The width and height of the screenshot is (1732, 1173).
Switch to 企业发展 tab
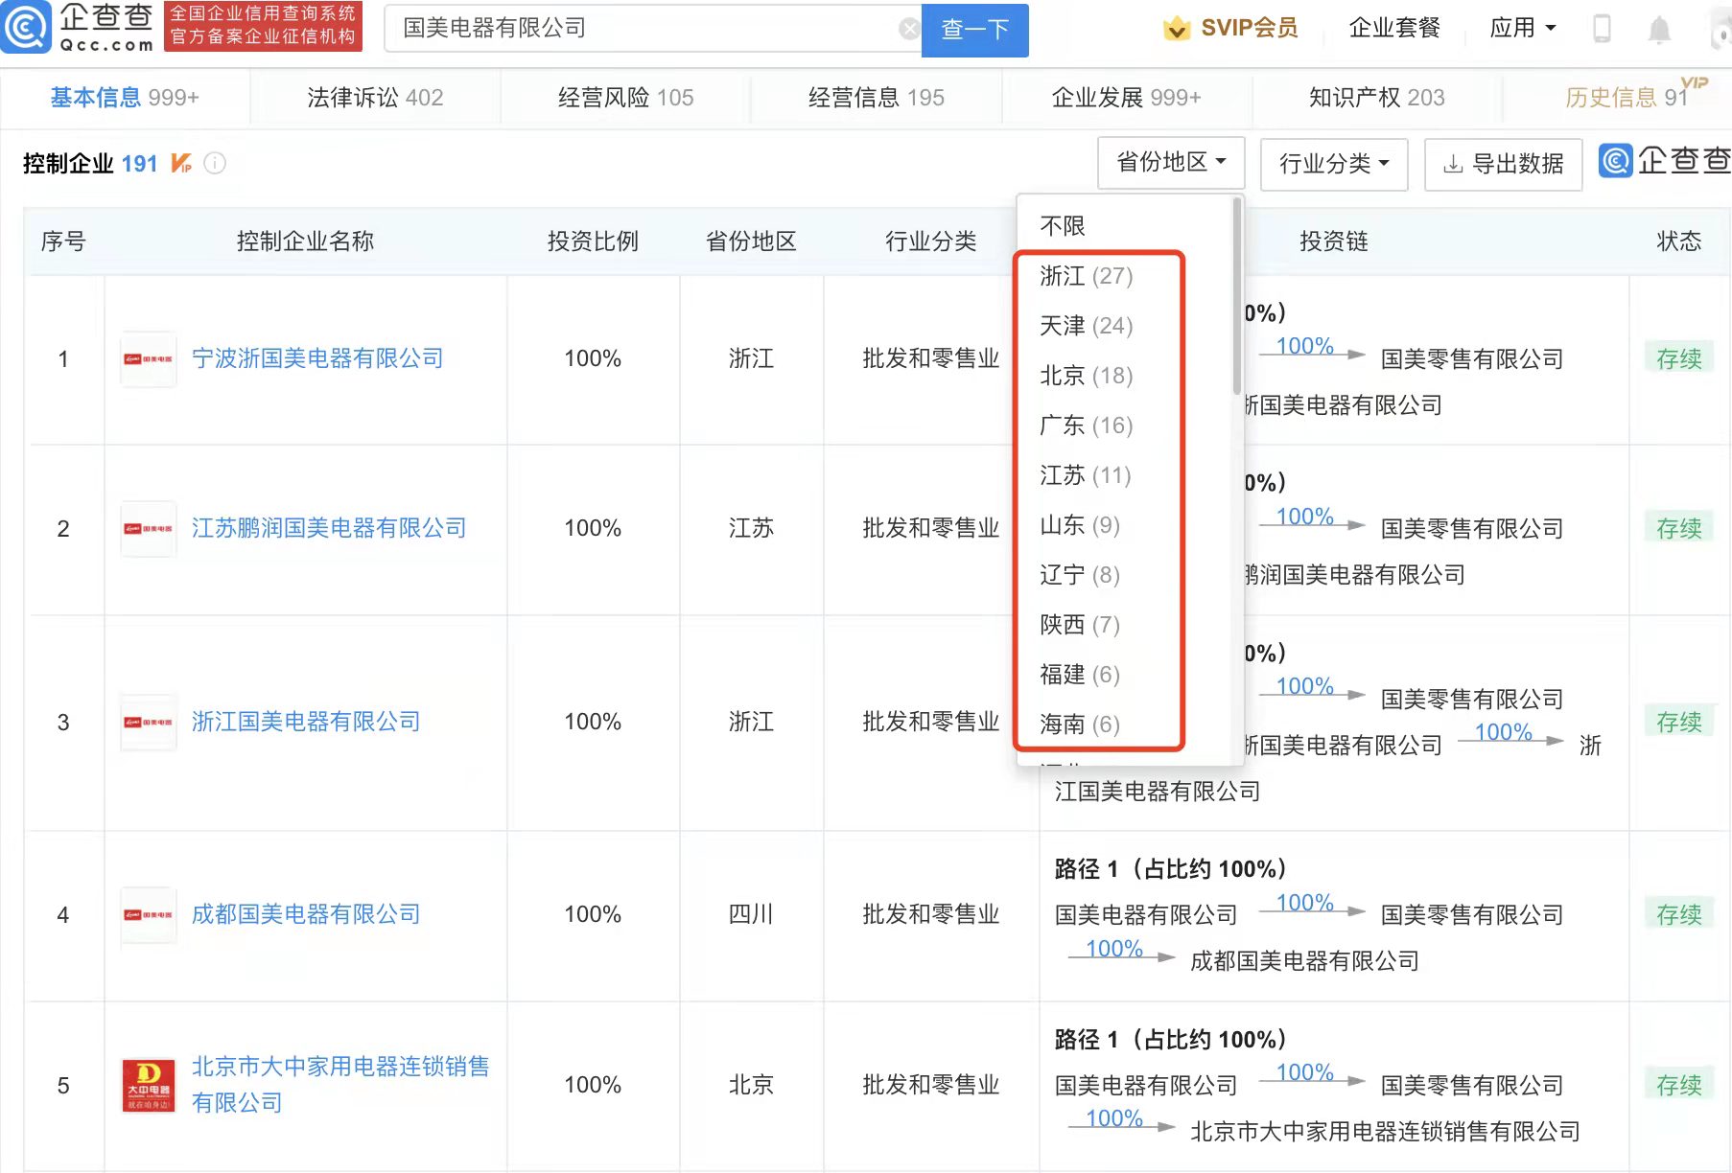coord(1126,98)
